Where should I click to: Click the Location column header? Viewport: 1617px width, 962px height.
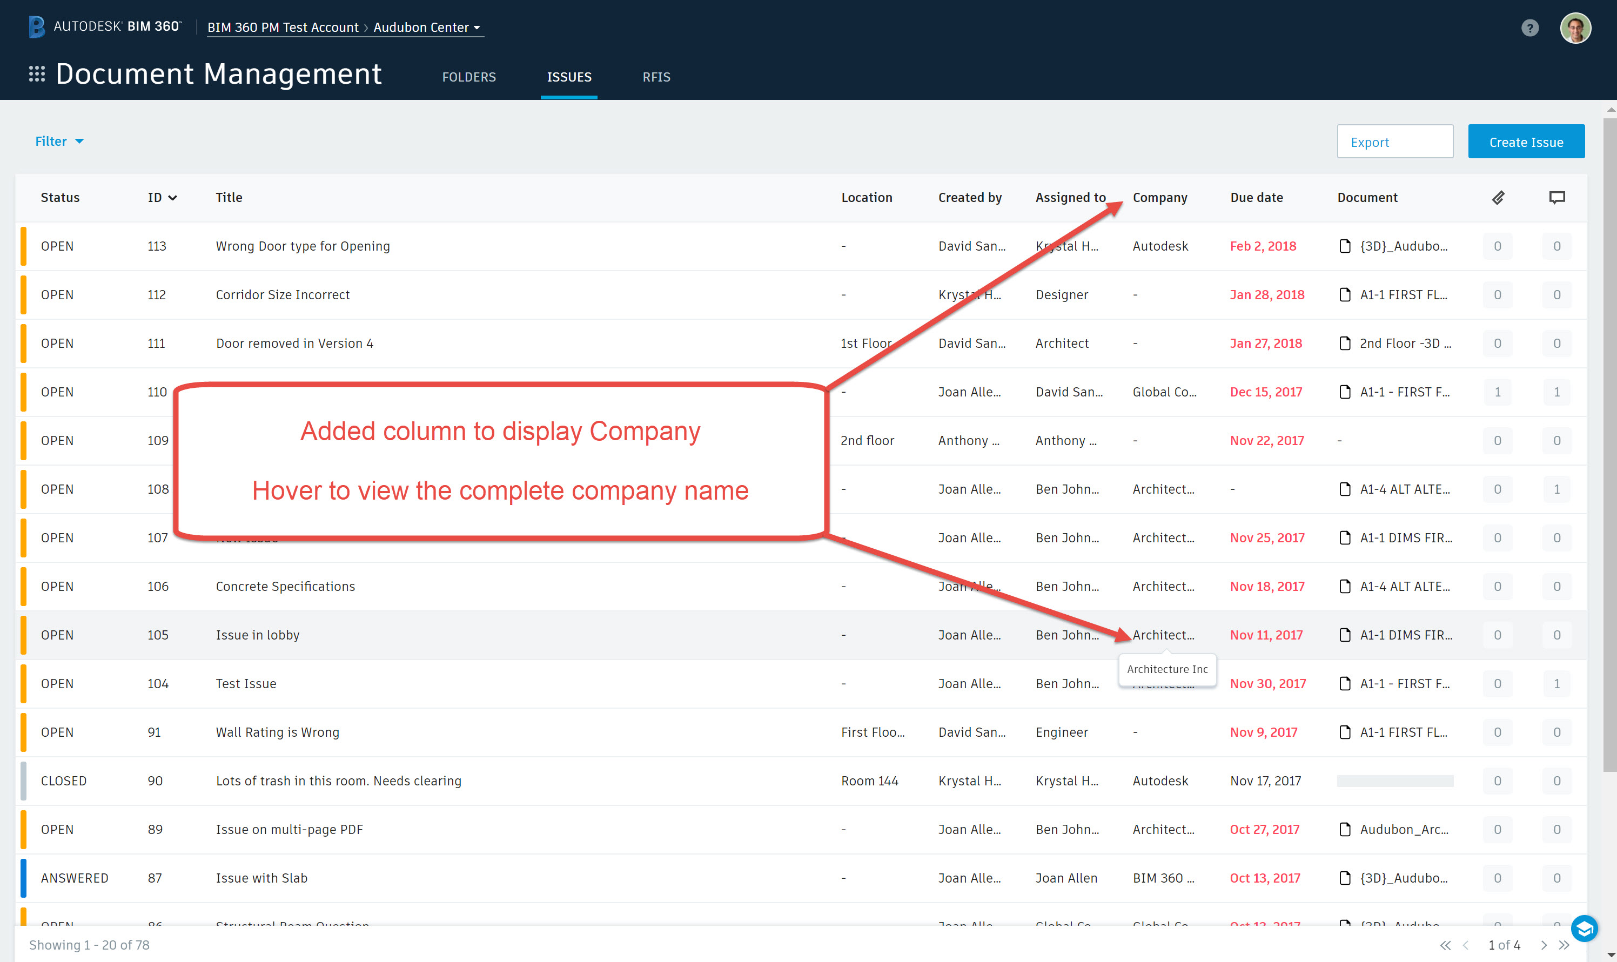pos(866,198)
